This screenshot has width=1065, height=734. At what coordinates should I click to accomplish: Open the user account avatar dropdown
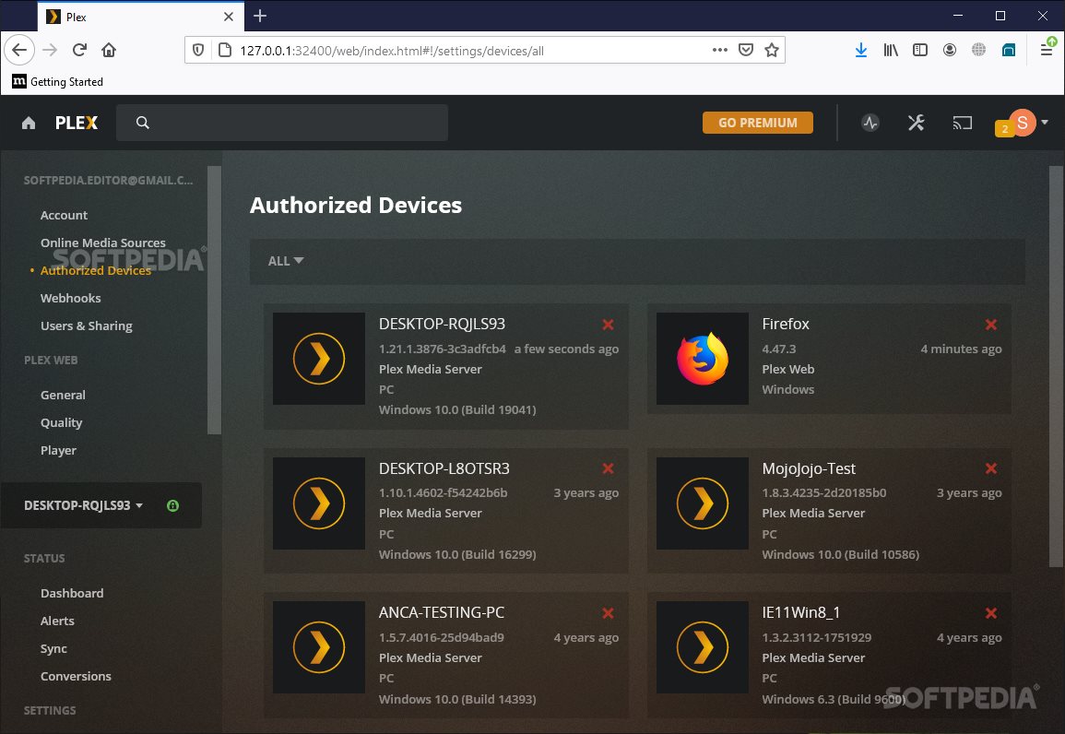[1021, 122]
